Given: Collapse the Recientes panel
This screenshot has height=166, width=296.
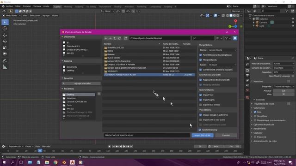Looking at the screenshot, I should pyautogui.click(x=62, y=89).
